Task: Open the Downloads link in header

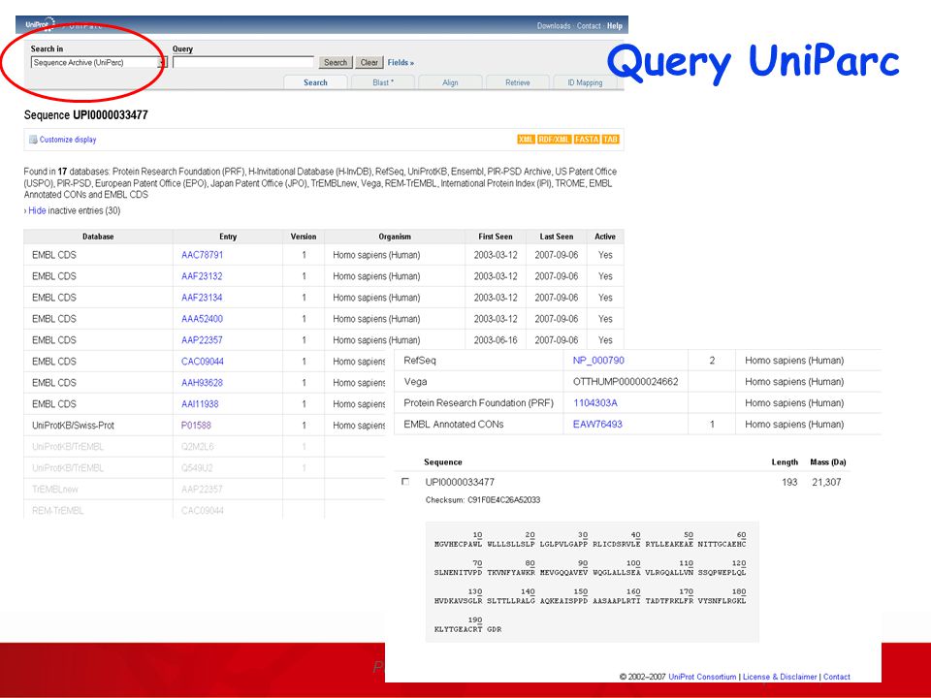Action: click(x=554, y=26)
